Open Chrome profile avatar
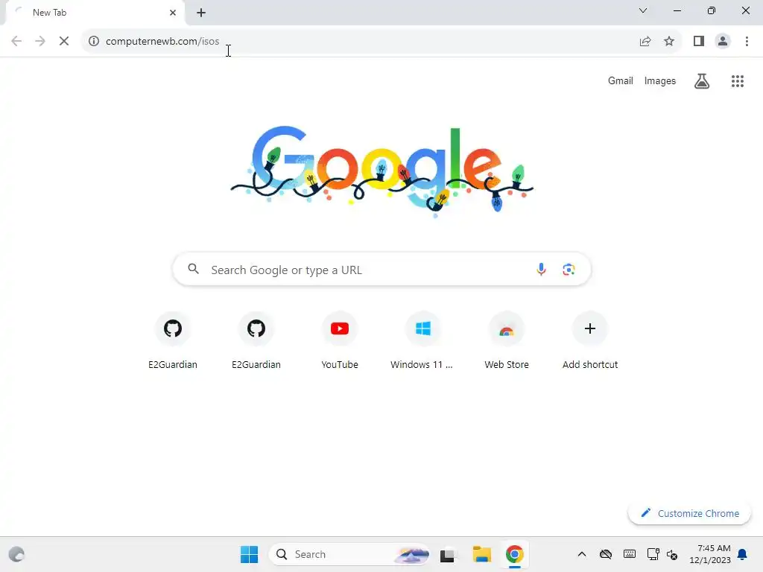Viewport: 763px width, 572px height. tap(723, 42)
